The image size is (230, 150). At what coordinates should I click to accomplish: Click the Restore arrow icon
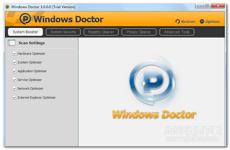point(177,22)
